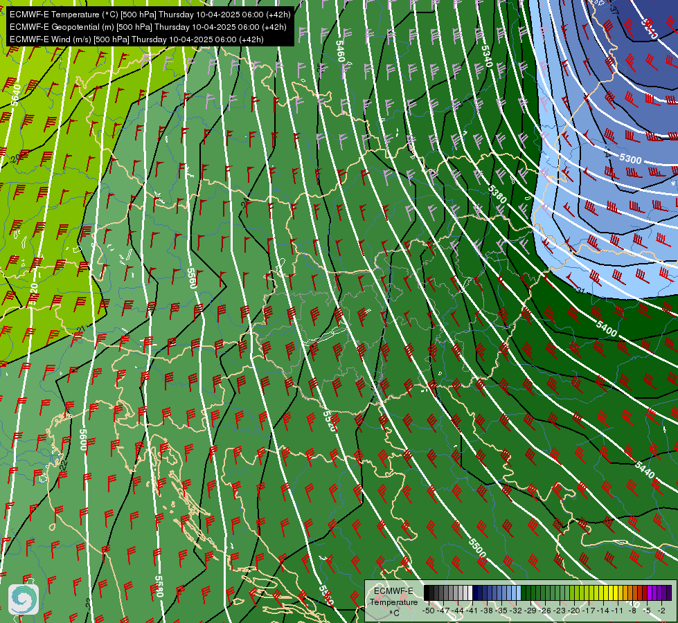The image size is (678, 623).
Task: Click the 5600 geopotential contour label
Action: click(84, 440)
